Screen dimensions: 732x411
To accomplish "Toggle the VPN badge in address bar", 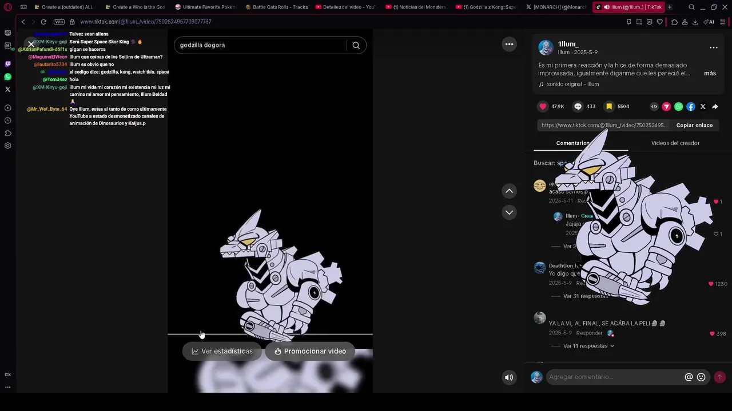I will [59, 22].
